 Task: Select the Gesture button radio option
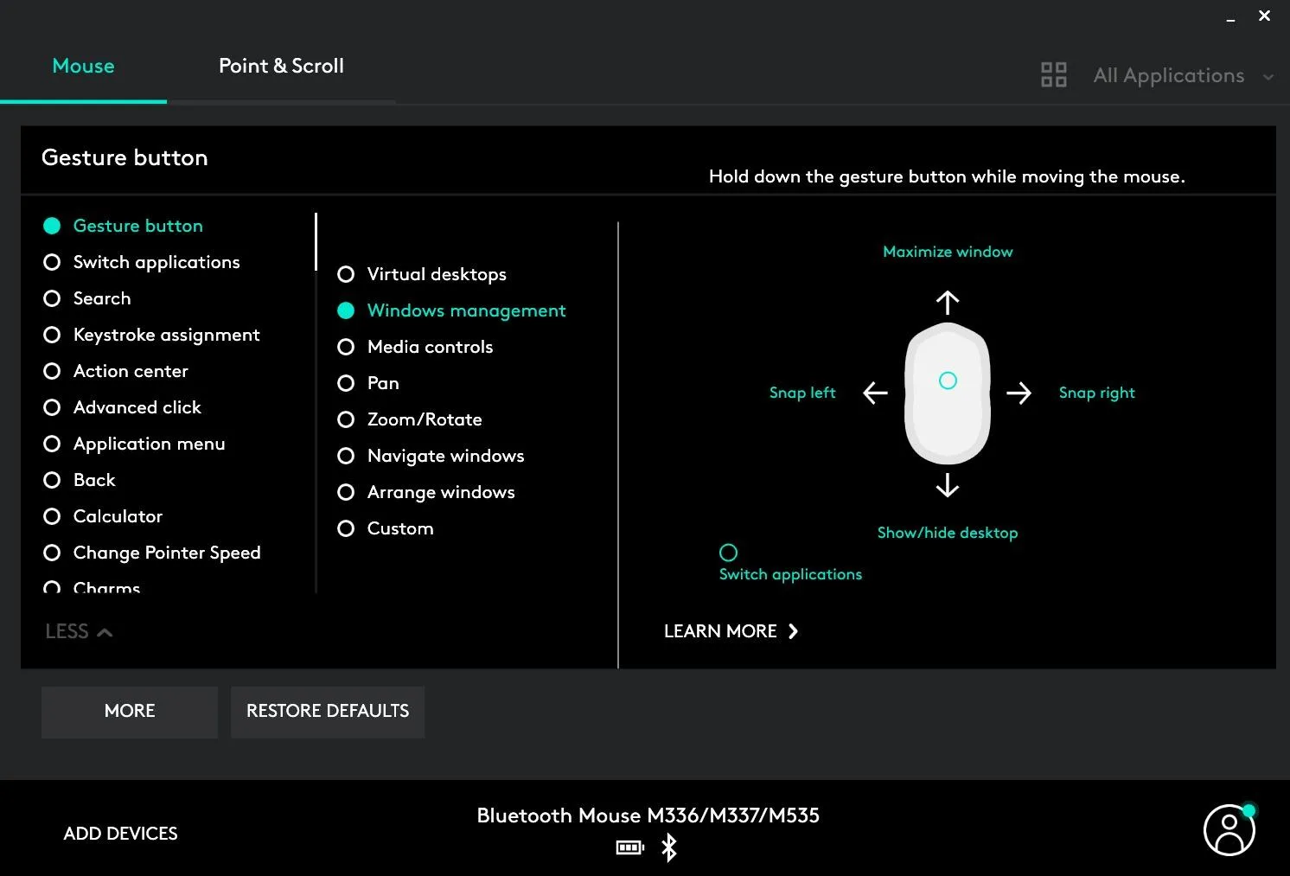point(52,226)
